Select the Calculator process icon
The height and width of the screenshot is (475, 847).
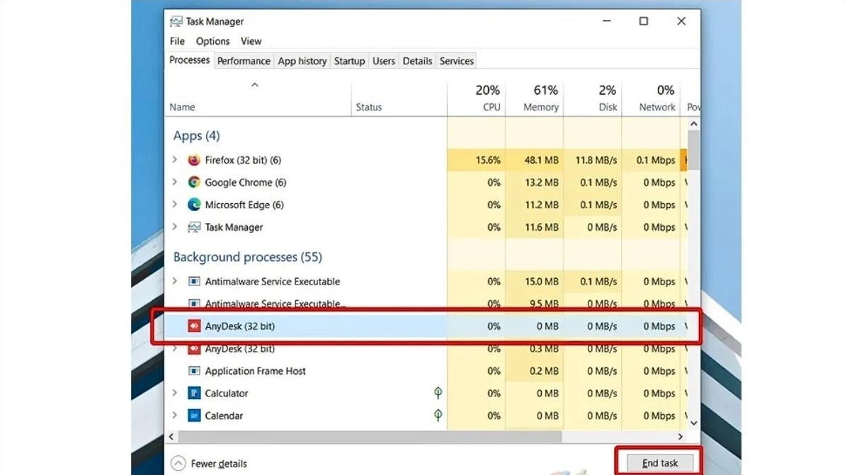point(193,393)
